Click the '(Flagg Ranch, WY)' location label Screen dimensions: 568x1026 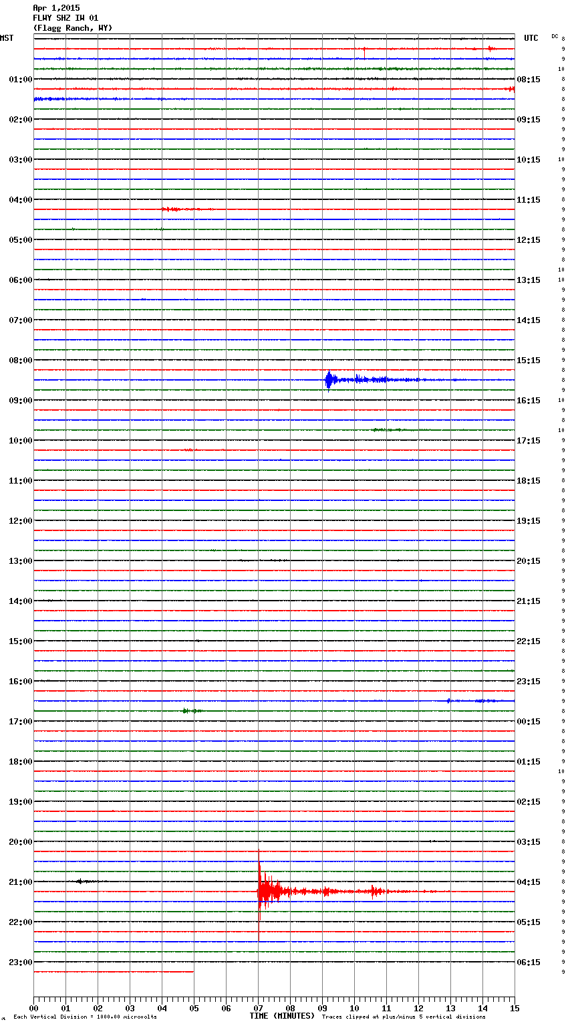point(73,28)
